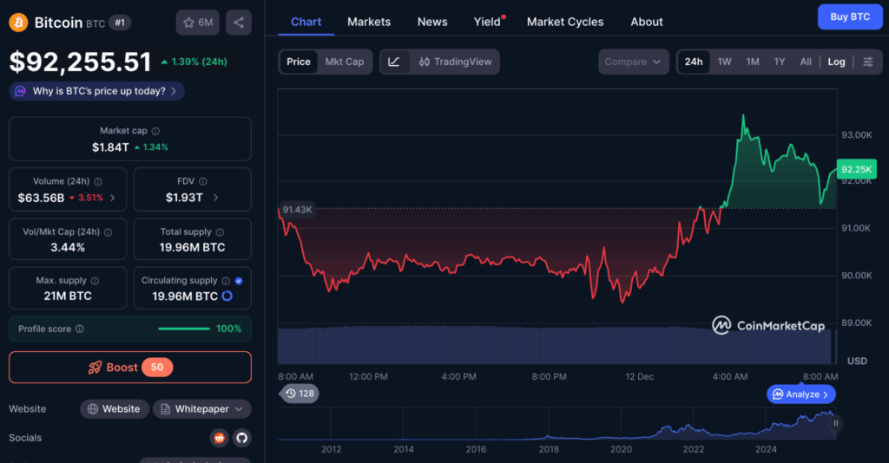
Task: Switch to line chart icon view
Action: (394, 62)
